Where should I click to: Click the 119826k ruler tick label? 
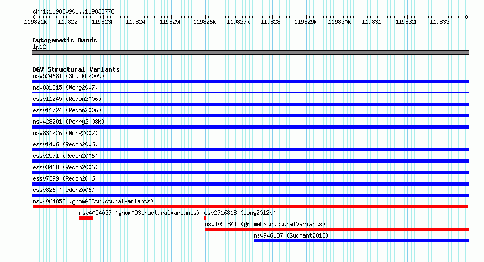(x=204, y=22)
